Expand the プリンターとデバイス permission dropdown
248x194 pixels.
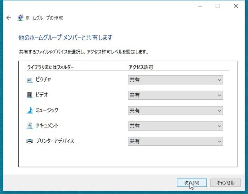pos(175,141)
